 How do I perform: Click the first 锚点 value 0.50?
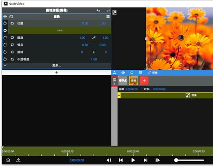tap(85, 45)
